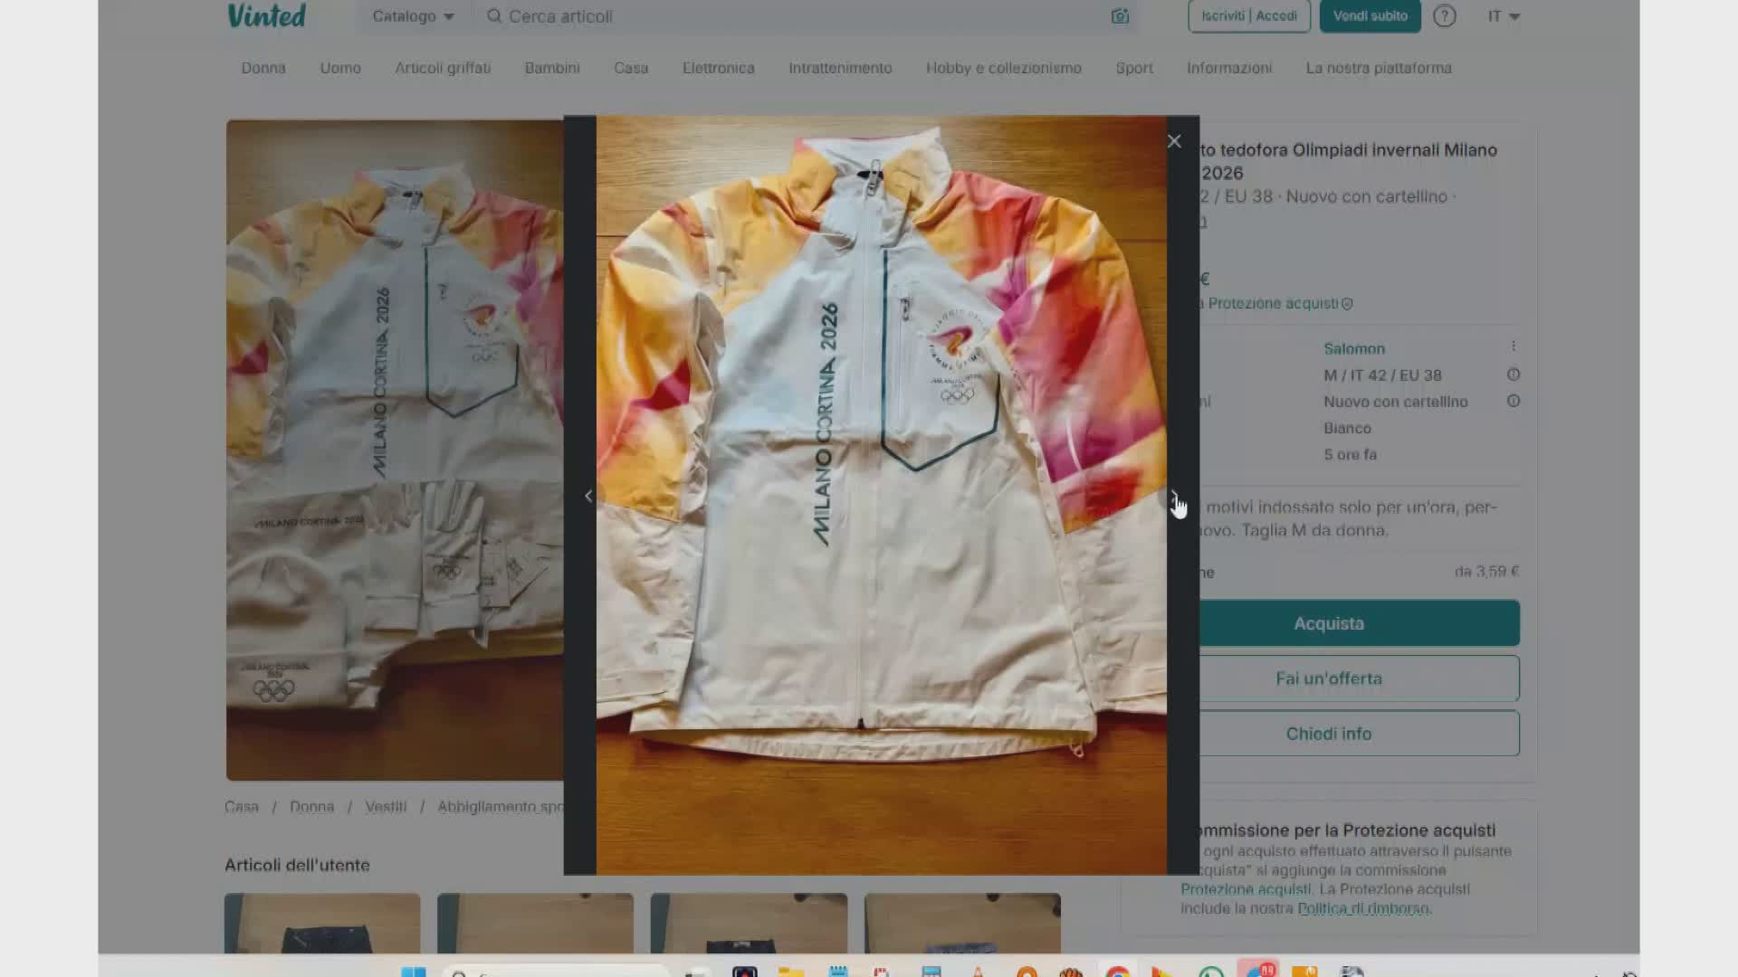Viewport: 1738px width, 977px height.
Task: Open the help question mark icon
Action: (x=1445, y=16)
